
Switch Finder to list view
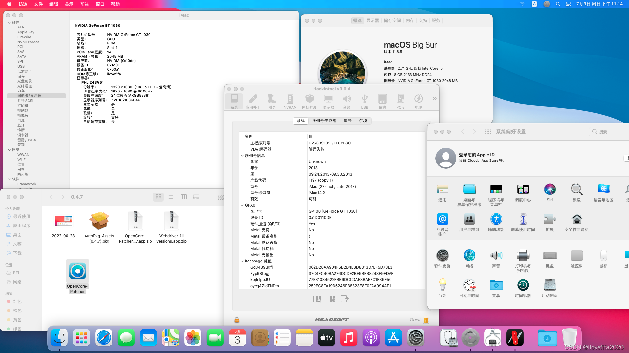tap(170, 197)
